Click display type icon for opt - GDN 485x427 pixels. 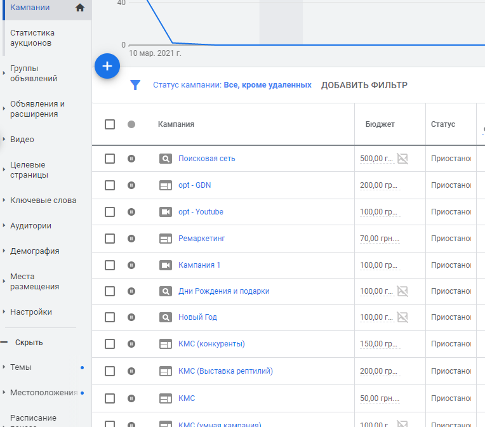pos(166,185)
